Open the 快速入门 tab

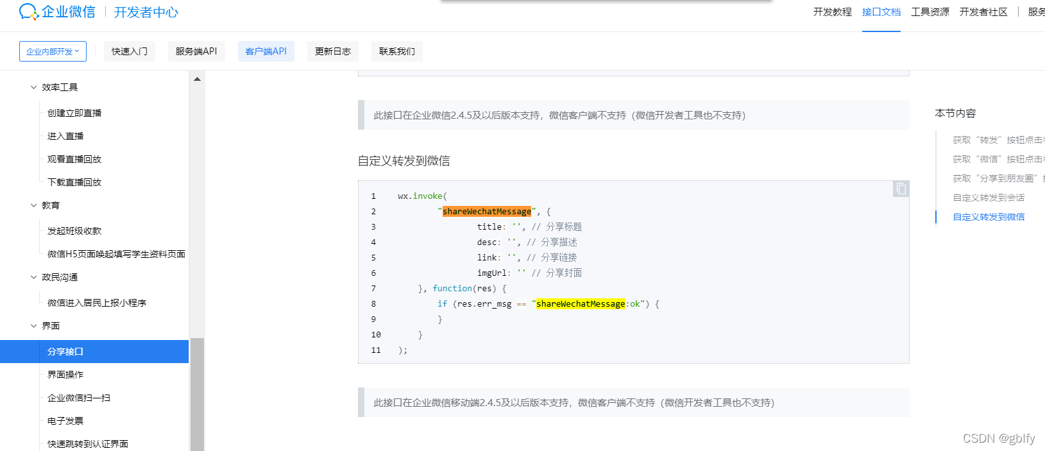[130, 51]
